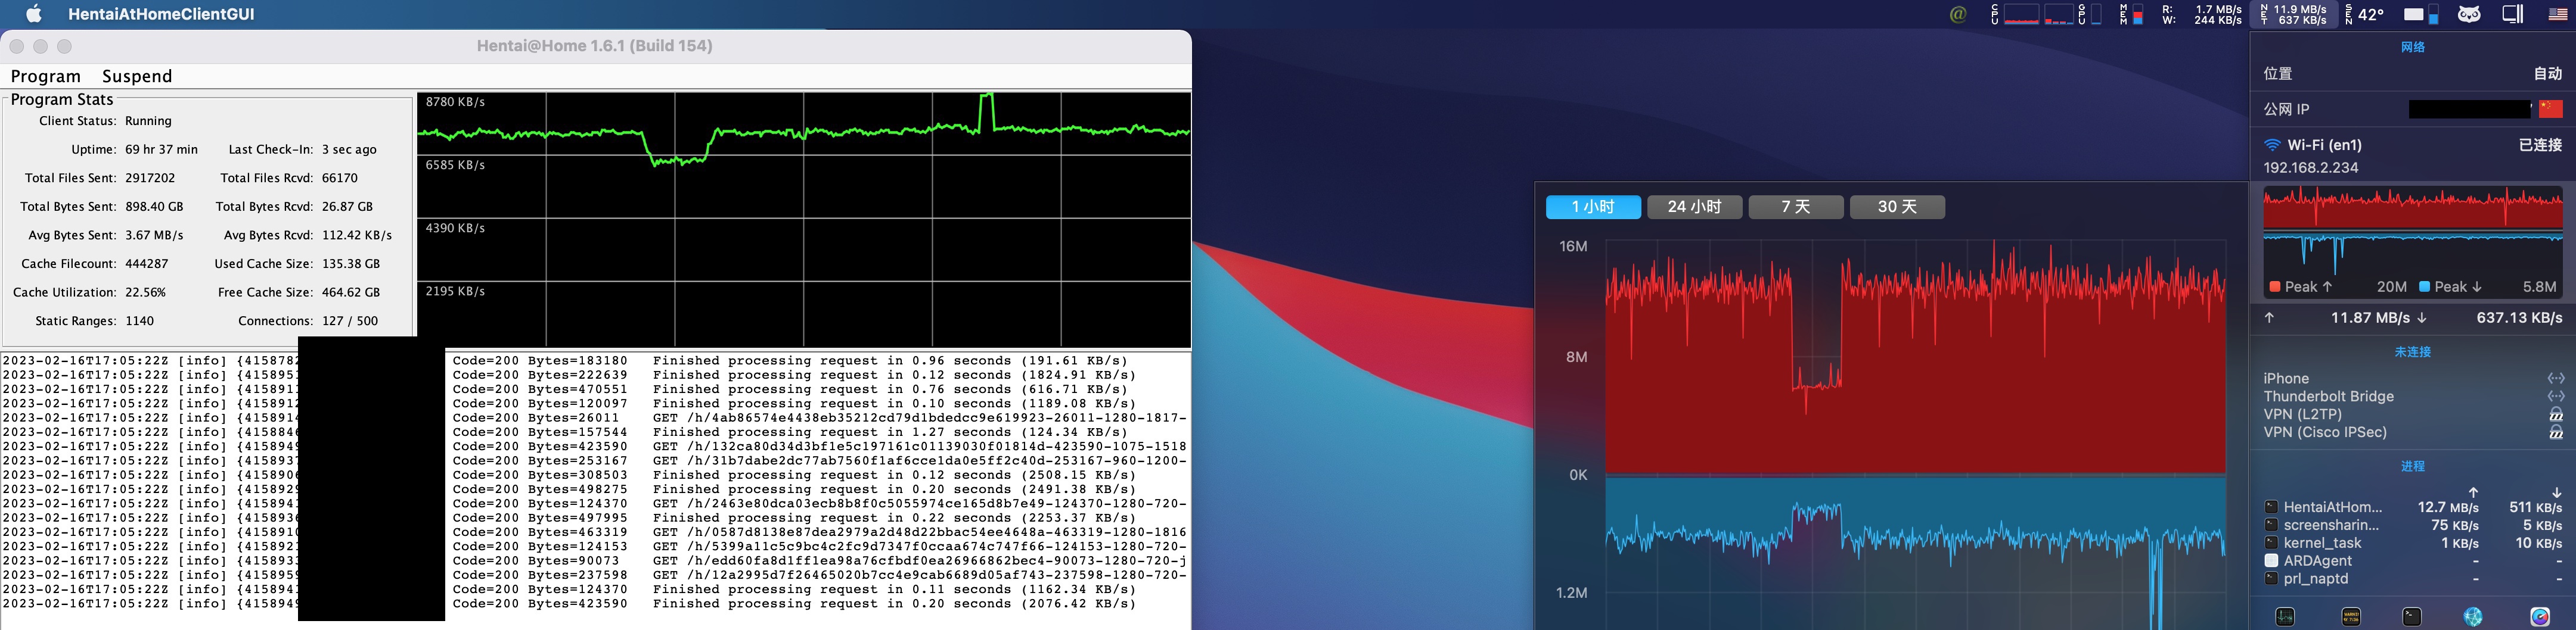The height and width of the screenshot is (630, 2576).
Task: Click the VPN (Cisco IPSec) interface row
Action: (x=2412, y=432)
